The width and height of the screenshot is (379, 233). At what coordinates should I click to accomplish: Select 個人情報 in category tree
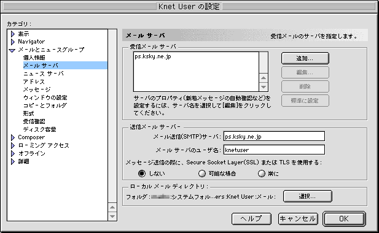coord(34,58)
